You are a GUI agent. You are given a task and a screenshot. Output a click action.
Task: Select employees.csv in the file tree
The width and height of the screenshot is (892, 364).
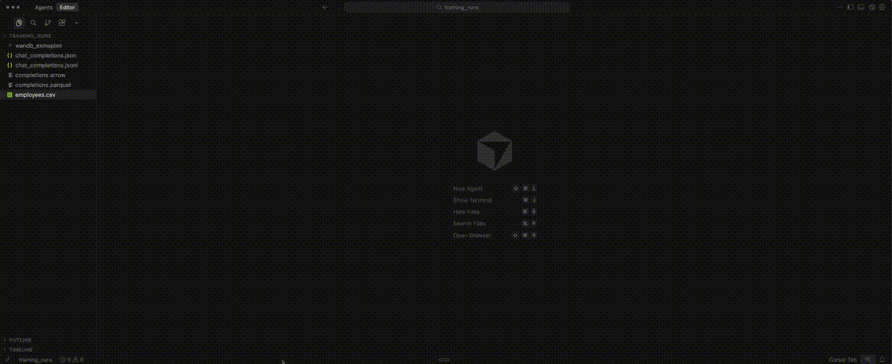click(x=48, y=95)
